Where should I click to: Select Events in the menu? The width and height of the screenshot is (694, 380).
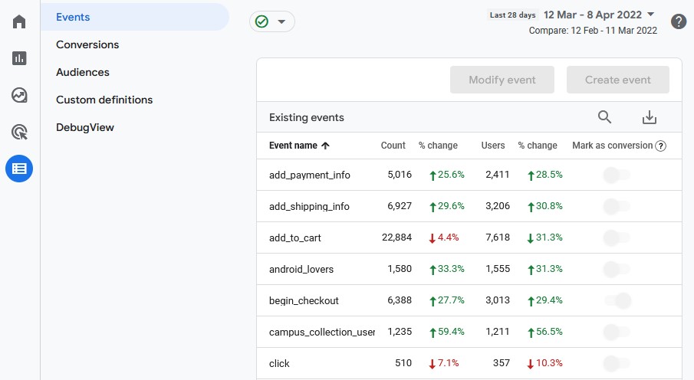pyautogui.click(x=134, y=17)
